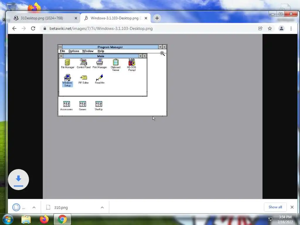Click the Main window minimize arrow
The image size is (300, 225).
(140, 56)
